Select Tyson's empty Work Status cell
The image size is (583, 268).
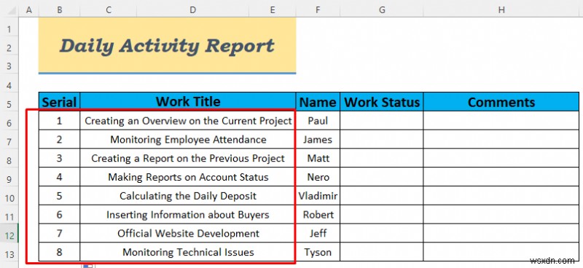click(x=382, y=252)
